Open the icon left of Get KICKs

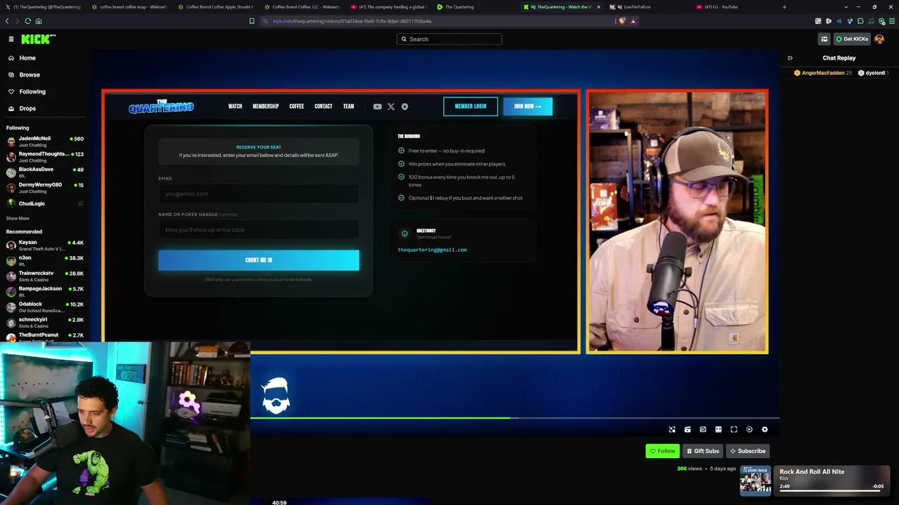(x=825, y=39)
